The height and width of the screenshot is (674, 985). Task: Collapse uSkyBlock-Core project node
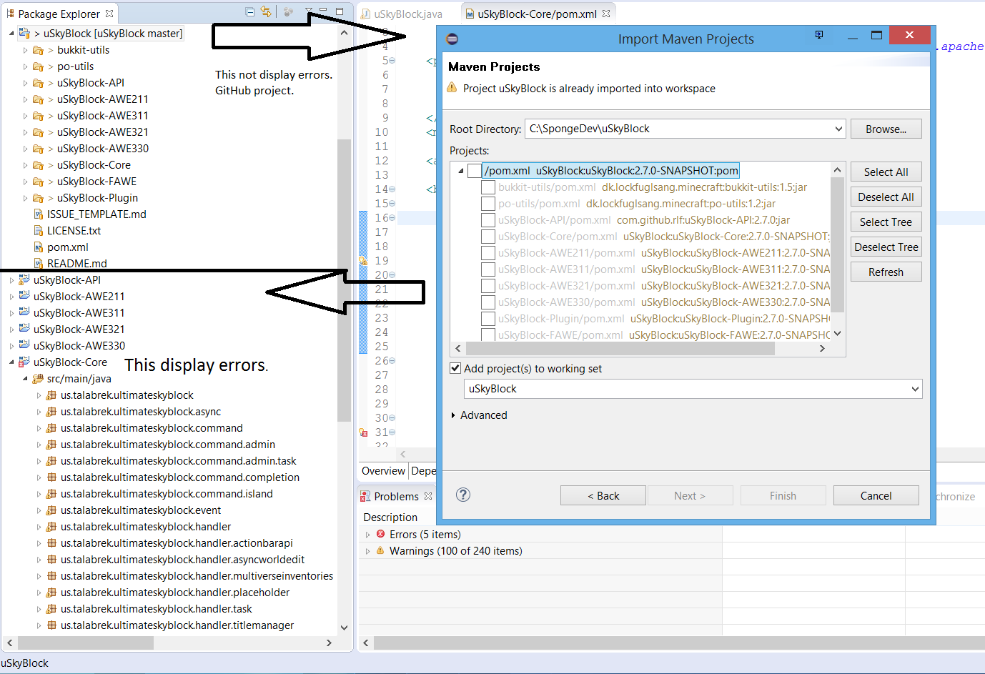coord(11,362)
